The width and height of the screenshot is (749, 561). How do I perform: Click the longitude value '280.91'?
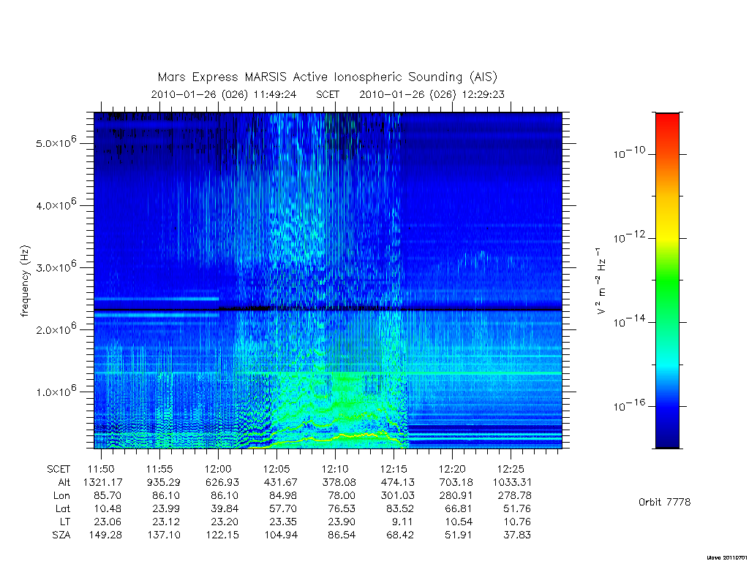[456, 496]
